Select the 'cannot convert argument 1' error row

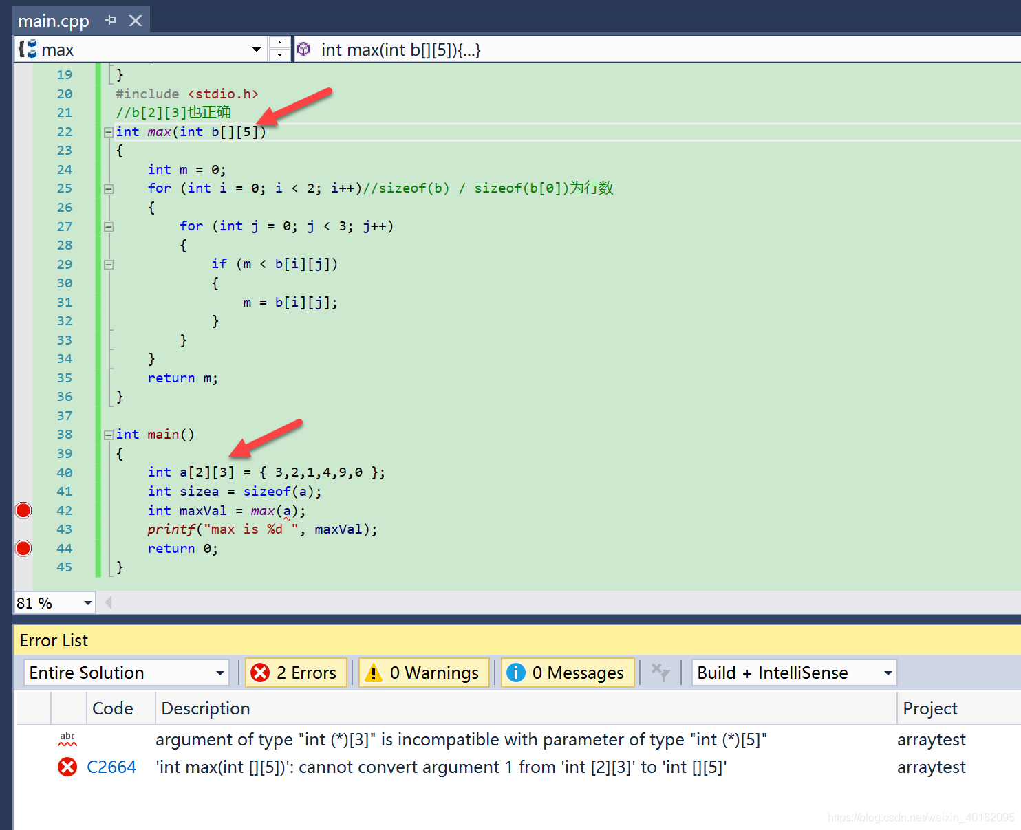click(518, 767)
